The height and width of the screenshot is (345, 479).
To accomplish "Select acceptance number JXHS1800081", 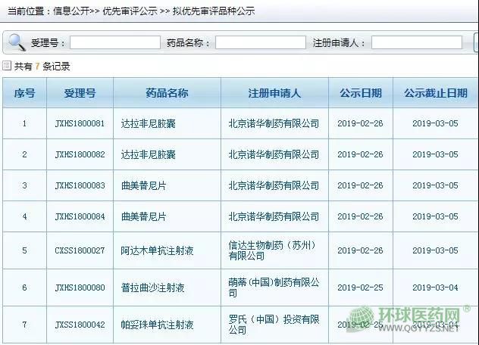I will tap(80, 123).
